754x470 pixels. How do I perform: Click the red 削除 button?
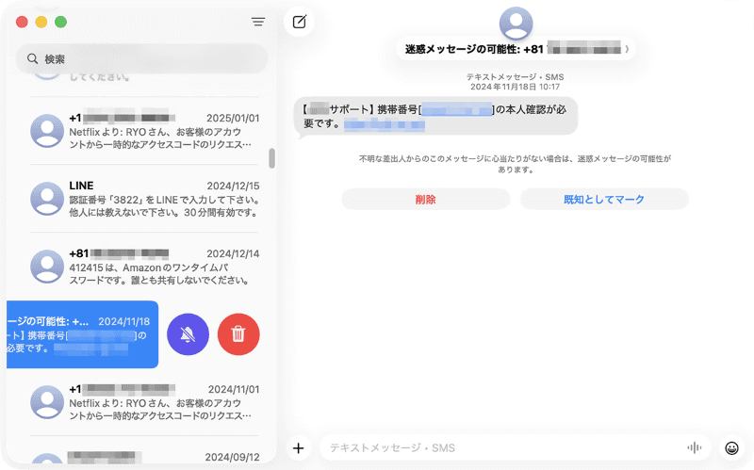(426, 199)
